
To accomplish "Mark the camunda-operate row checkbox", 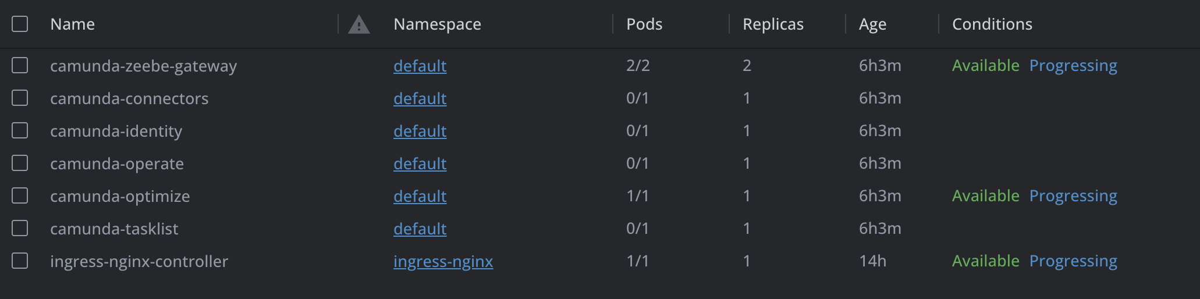I will point(20,163).
